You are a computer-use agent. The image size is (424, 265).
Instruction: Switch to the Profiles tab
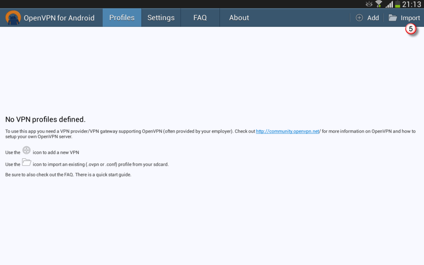point(122,18)
